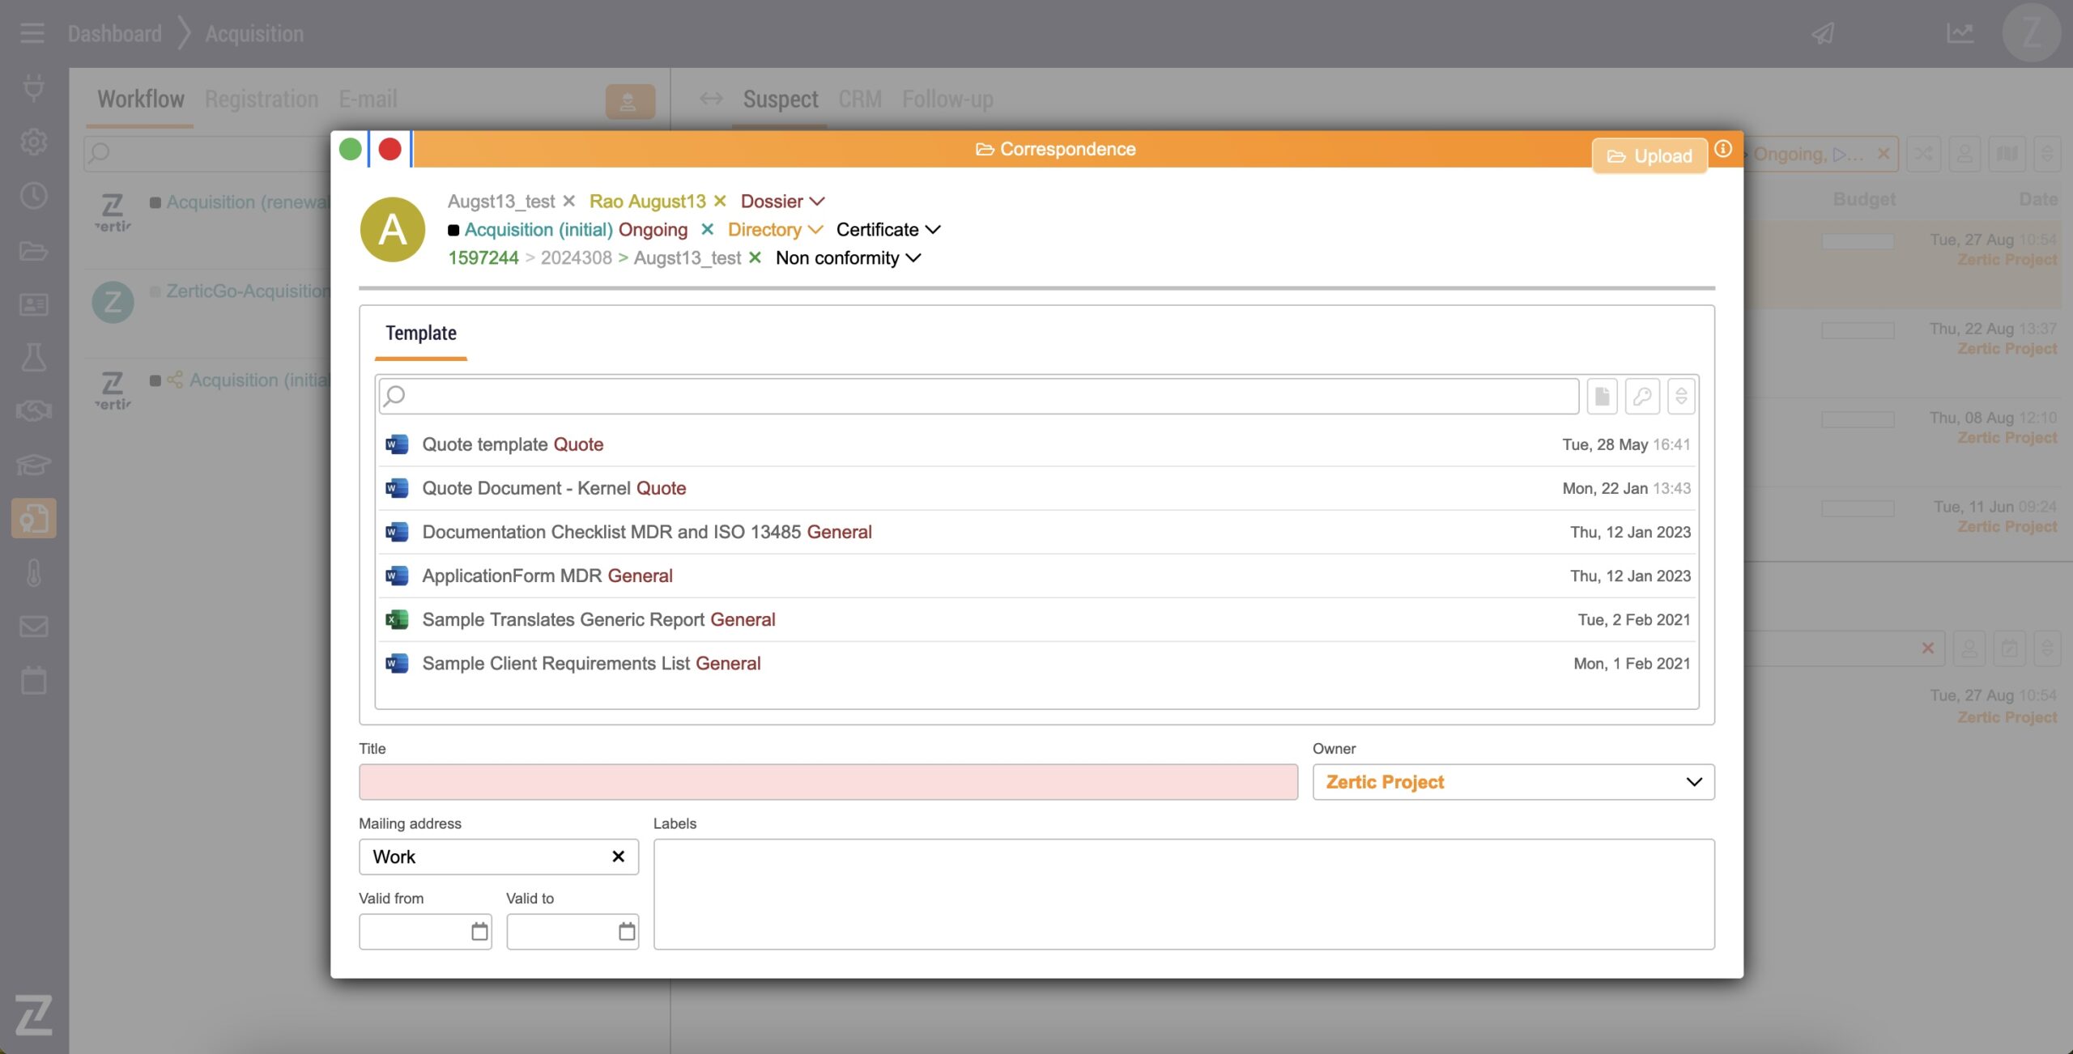Click the key icon beside template search
The height and width of the screenshot is (1054, 2073).
1641,396
